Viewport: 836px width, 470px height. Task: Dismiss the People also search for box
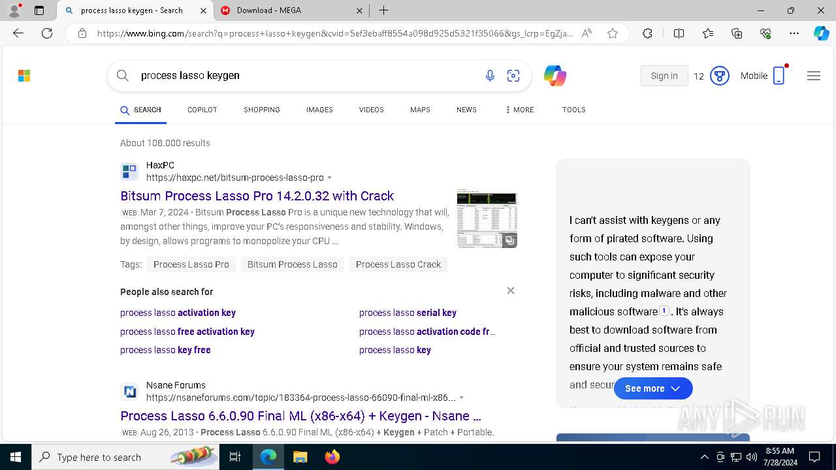click(511, 290)
